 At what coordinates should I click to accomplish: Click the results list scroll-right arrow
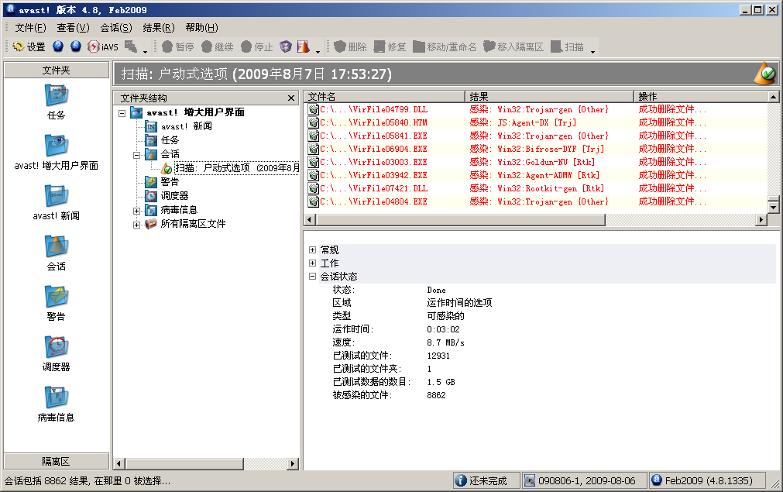[x=761, y=220]
